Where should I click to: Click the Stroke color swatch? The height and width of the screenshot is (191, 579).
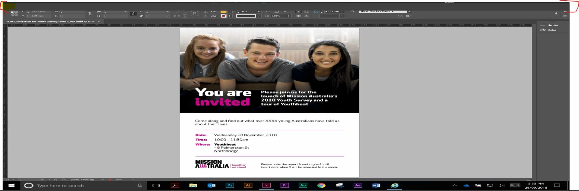click(224, 16)
